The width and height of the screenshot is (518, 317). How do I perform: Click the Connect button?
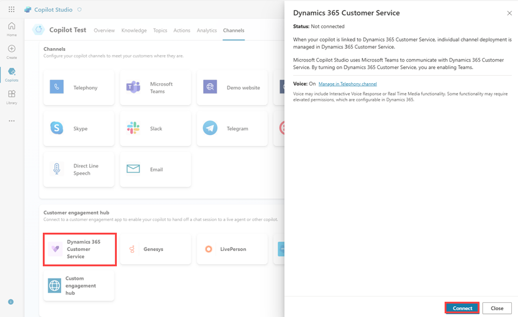pyautogui.click(x=462, y=308)
